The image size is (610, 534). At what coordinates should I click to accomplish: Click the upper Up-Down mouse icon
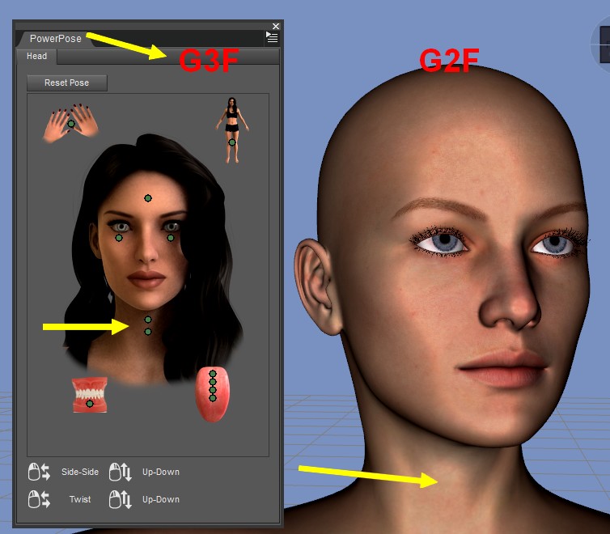pos(121,472)
